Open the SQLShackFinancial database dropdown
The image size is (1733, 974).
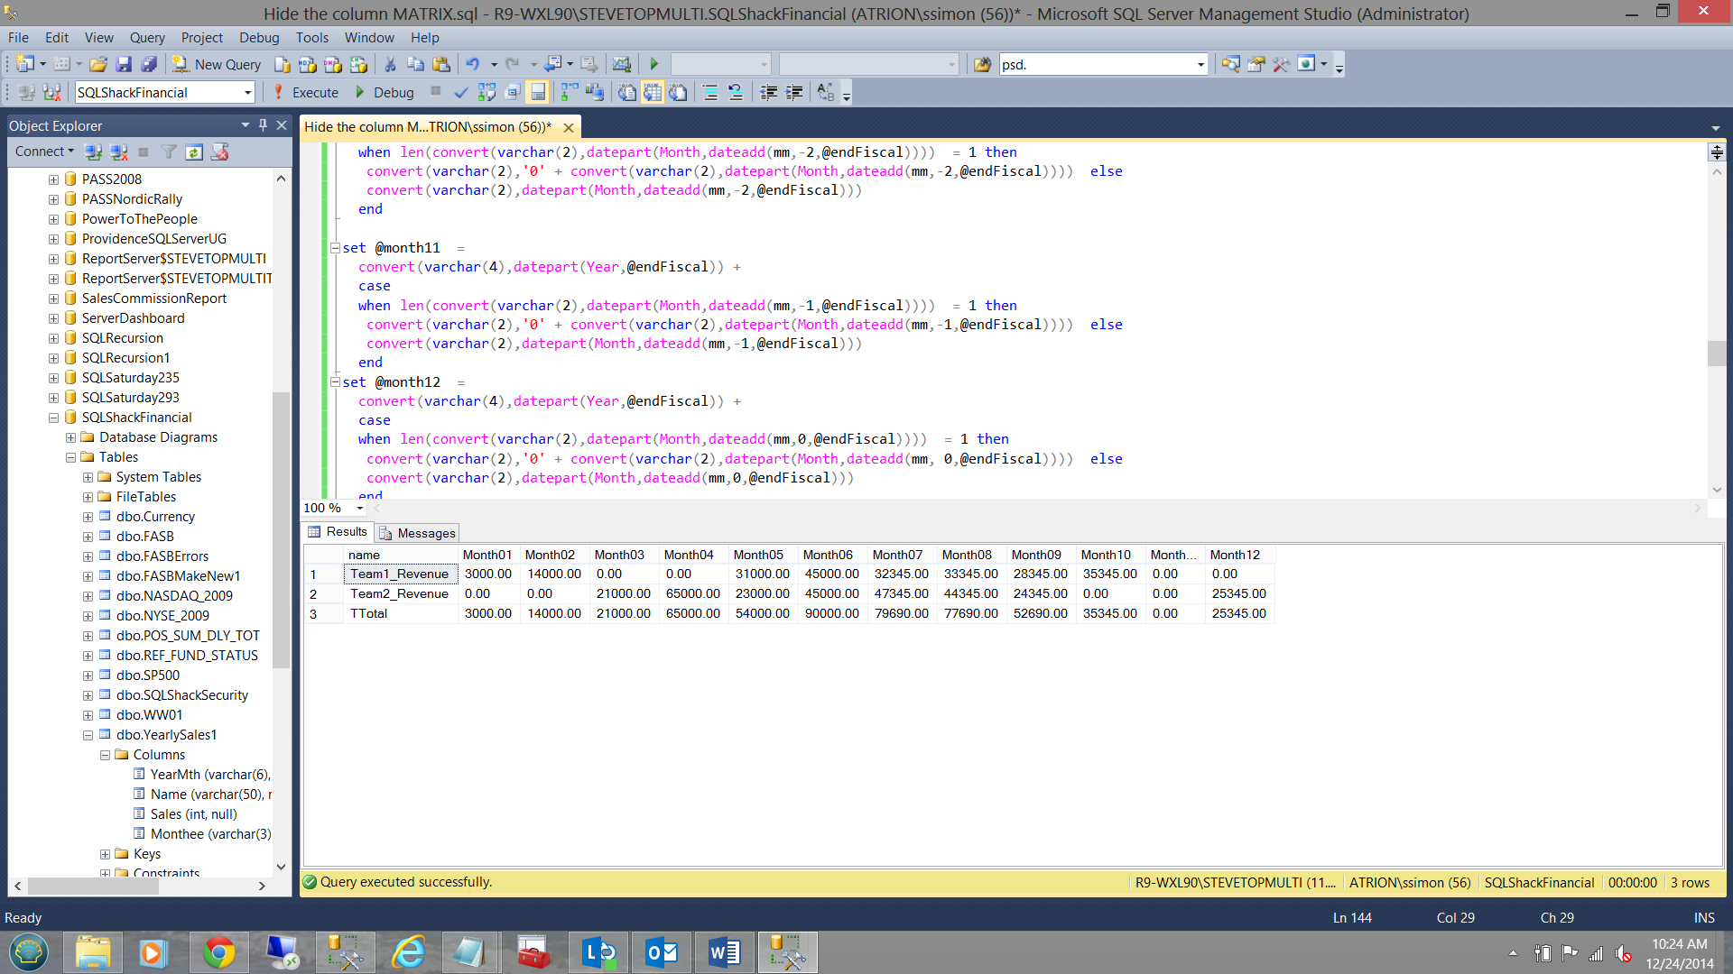(247, 92)
